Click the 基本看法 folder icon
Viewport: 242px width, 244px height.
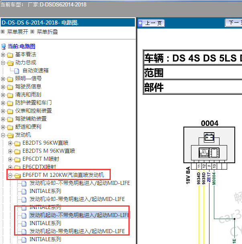[x=10, y=55]
